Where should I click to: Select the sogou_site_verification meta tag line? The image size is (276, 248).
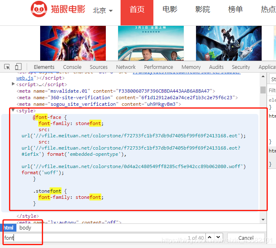(98, 104)
